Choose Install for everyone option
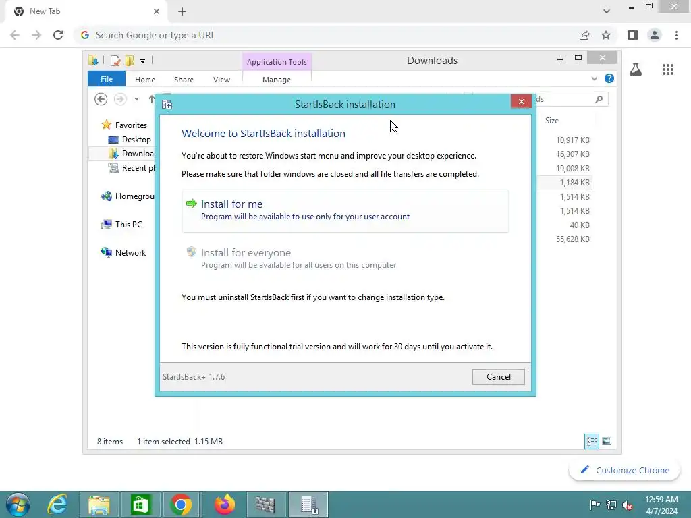691x518 pixels. (345, 258)
